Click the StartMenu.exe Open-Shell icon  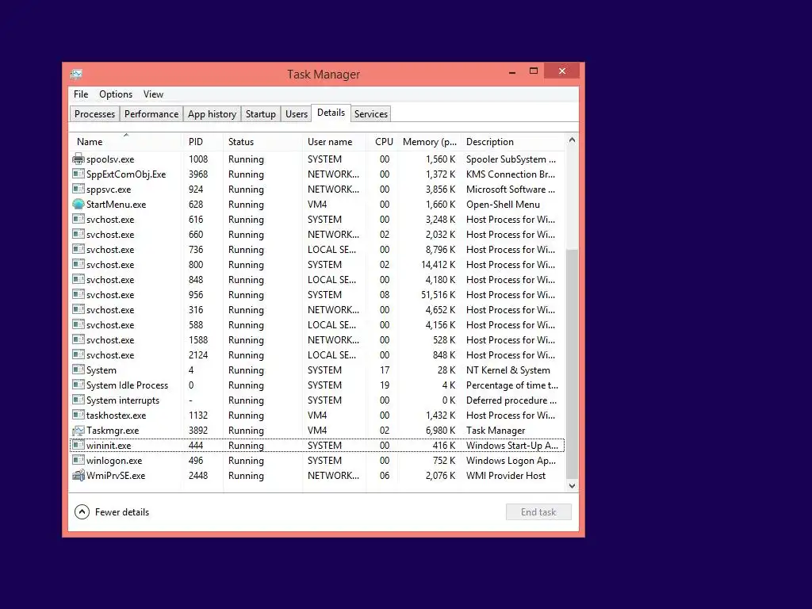click(79, 204)
